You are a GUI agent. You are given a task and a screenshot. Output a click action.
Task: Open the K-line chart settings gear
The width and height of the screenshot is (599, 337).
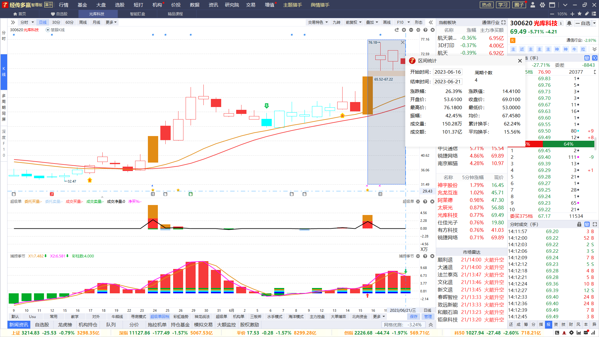(418, 30)
